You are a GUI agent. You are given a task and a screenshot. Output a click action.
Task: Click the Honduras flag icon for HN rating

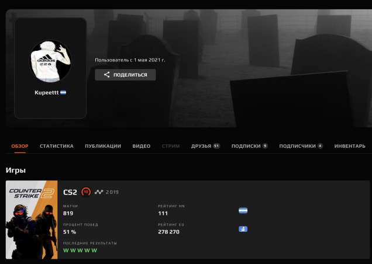[x=243, y=210]
